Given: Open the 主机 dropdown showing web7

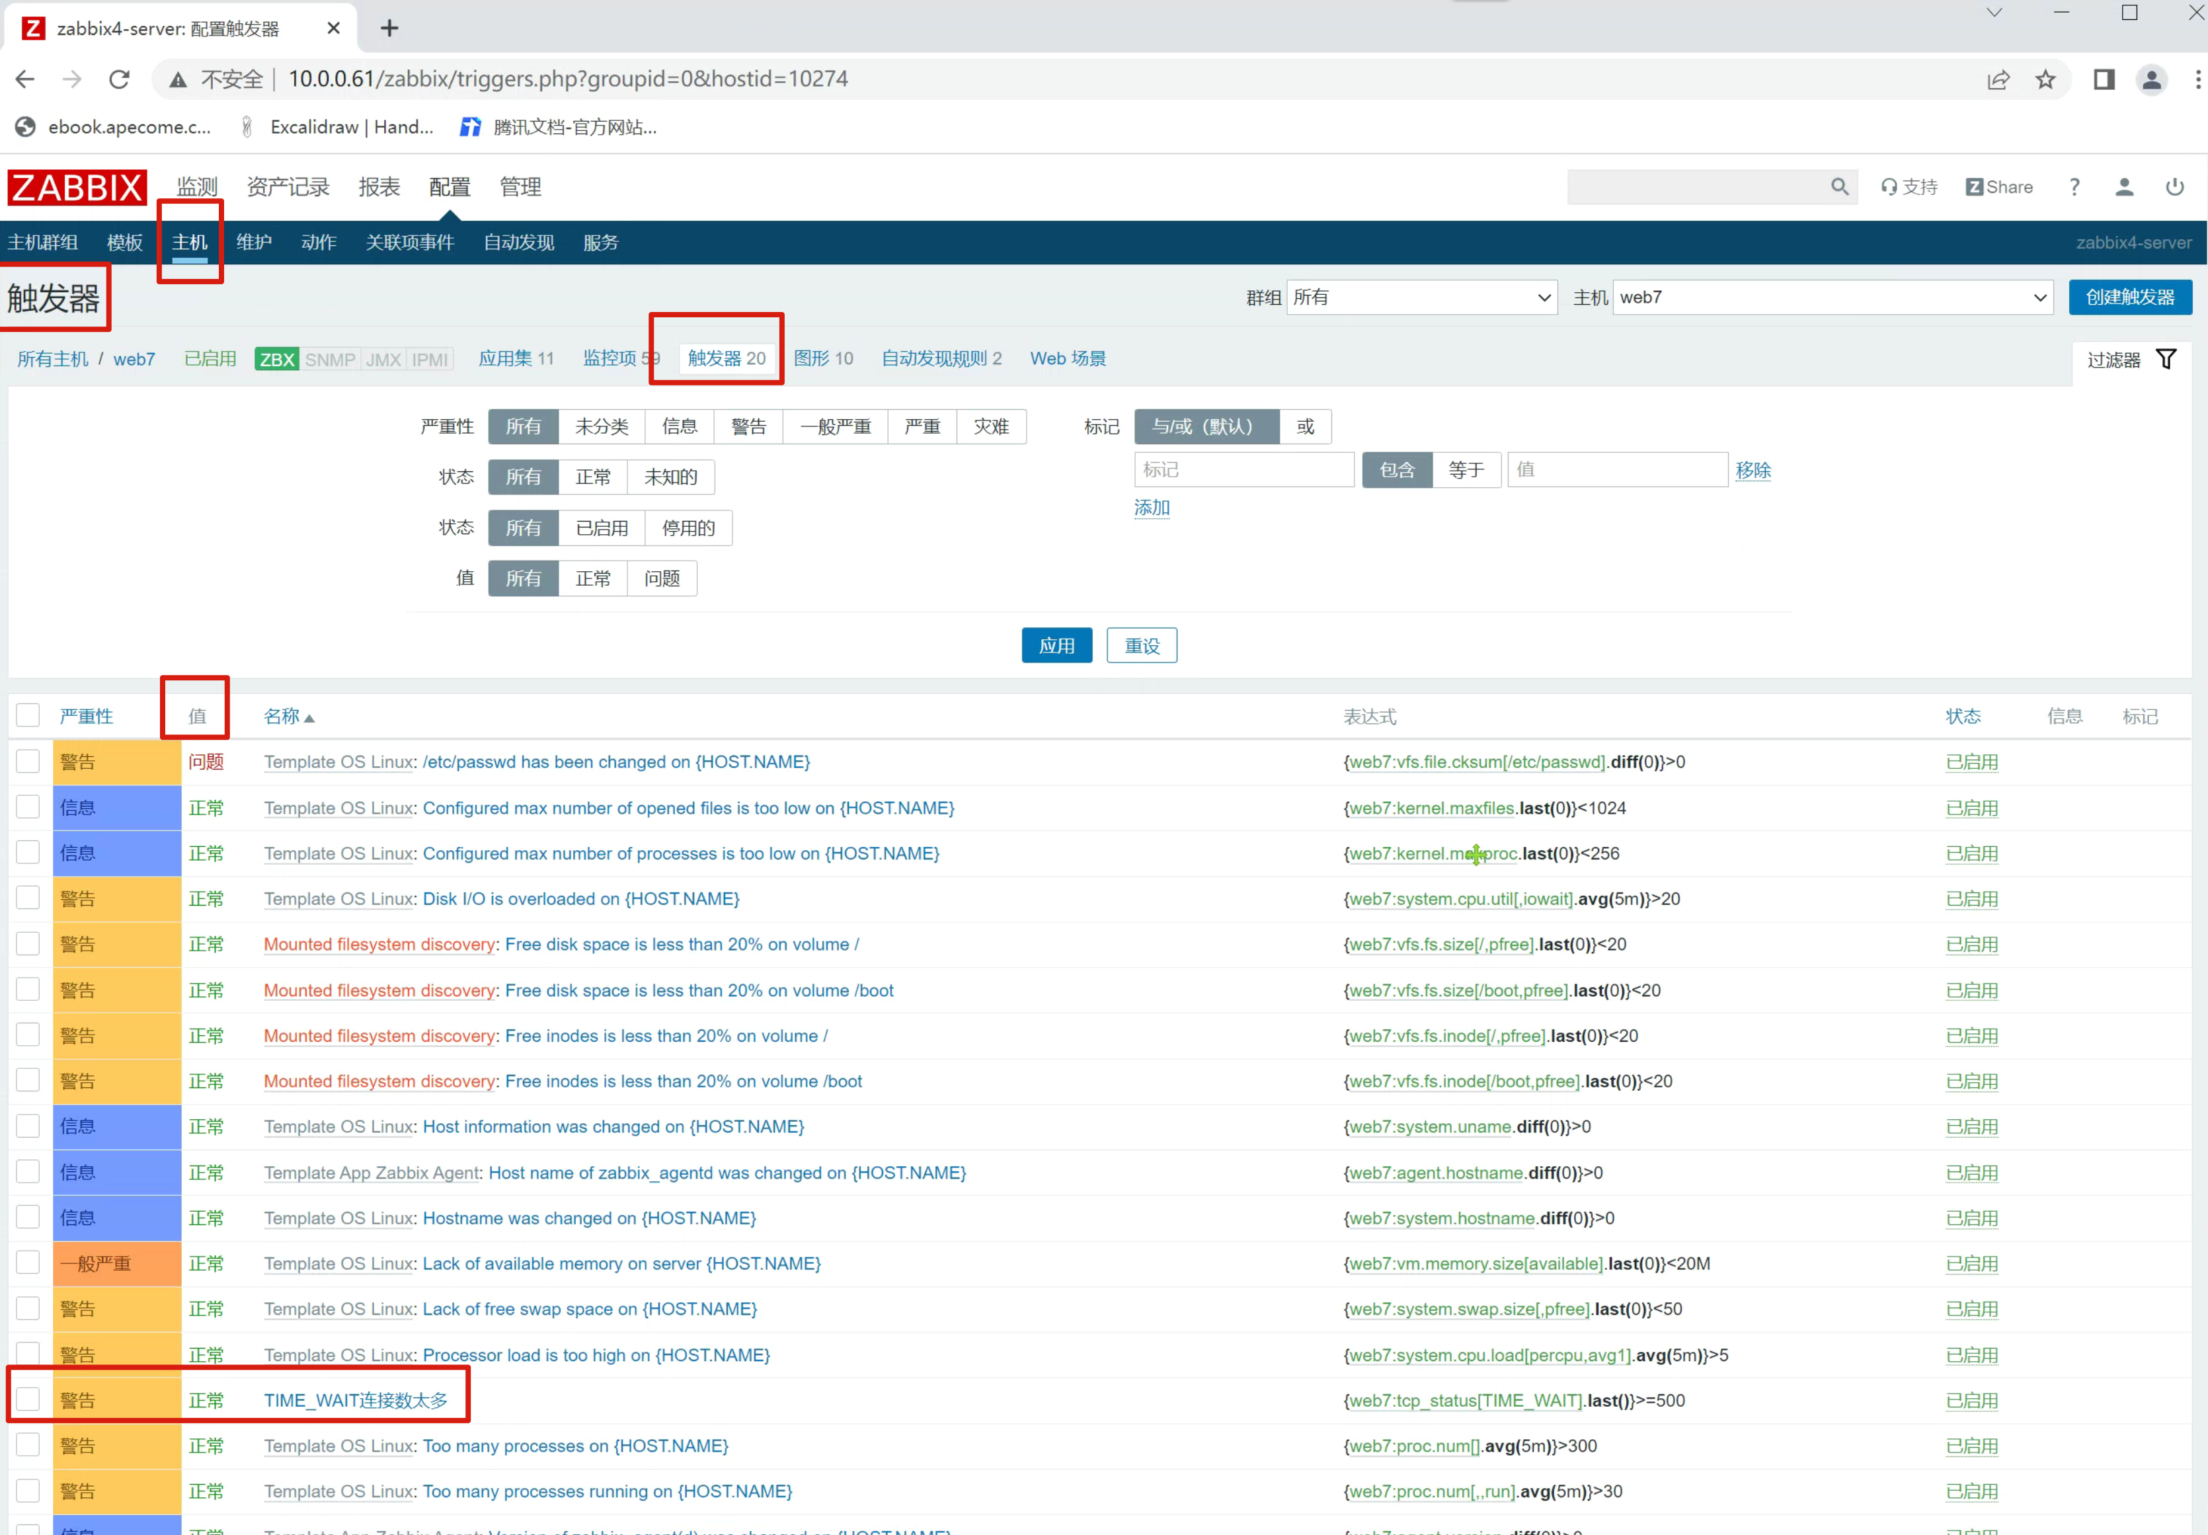Looking at the screenshot, I should [1832, 297].
